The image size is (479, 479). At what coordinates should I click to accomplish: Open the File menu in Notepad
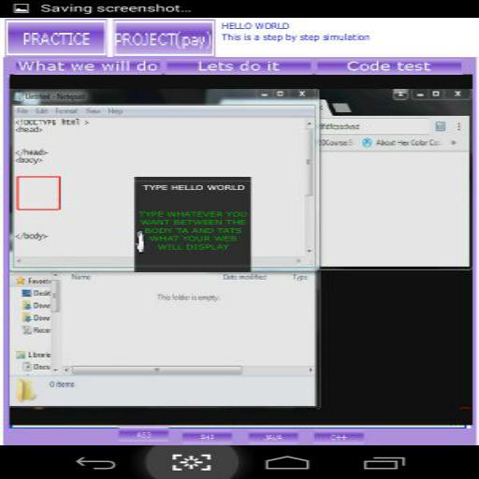coord(22,111)
